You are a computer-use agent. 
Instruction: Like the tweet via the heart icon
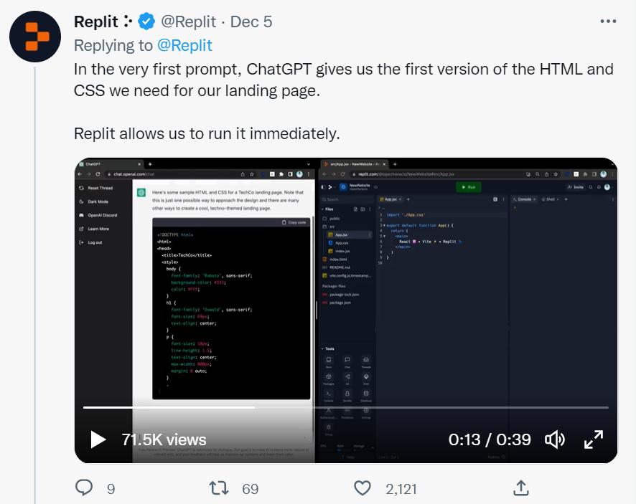363,488
